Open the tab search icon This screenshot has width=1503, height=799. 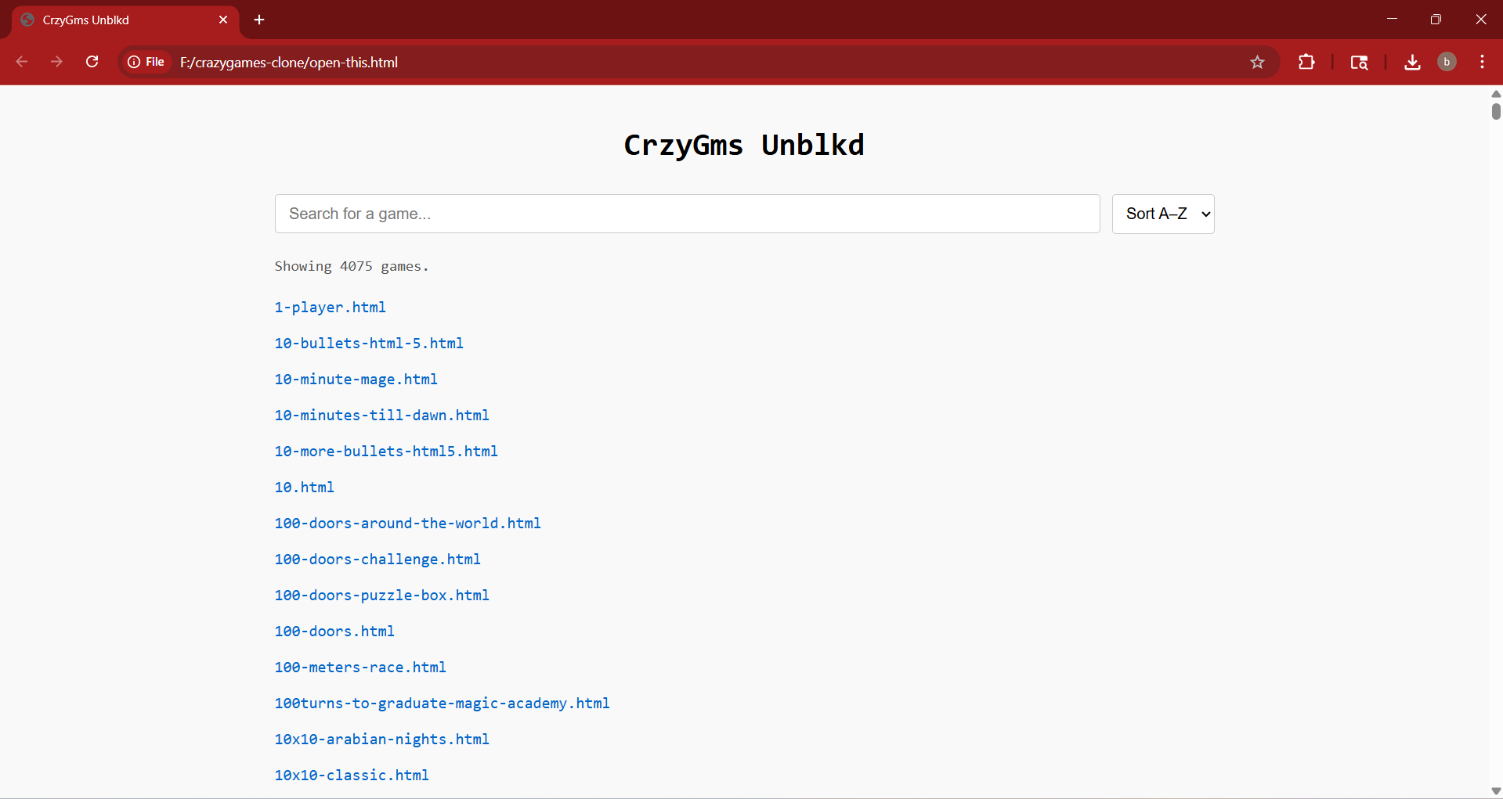(x=1359, y=62)
